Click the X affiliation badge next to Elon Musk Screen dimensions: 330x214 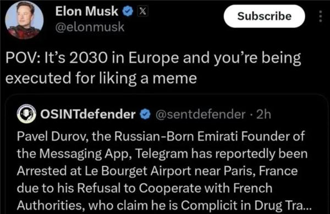pyautogui.click(x=142, y=11)
